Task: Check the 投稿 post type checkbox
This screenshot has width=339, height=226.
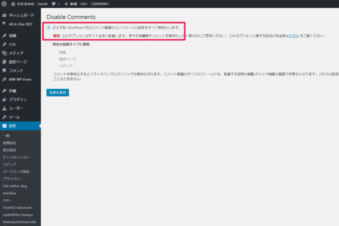Action: coord(56,52)
